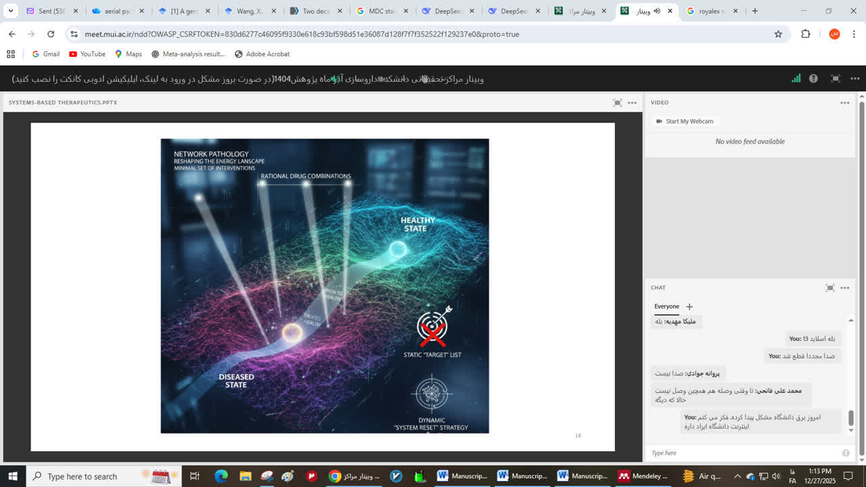Maximize the Chat pod
866x487 pixels.
click(x=830, y=287)
